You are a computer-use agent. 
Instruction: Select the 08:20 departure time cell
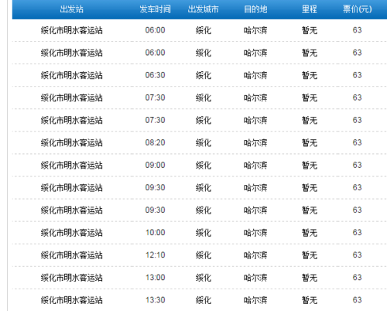pos(155,142)
